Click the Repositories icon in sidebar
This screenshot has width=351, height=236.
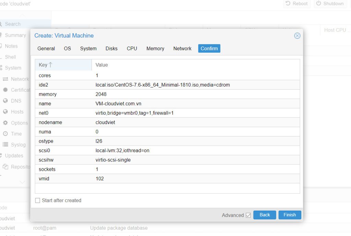[5, 167]
